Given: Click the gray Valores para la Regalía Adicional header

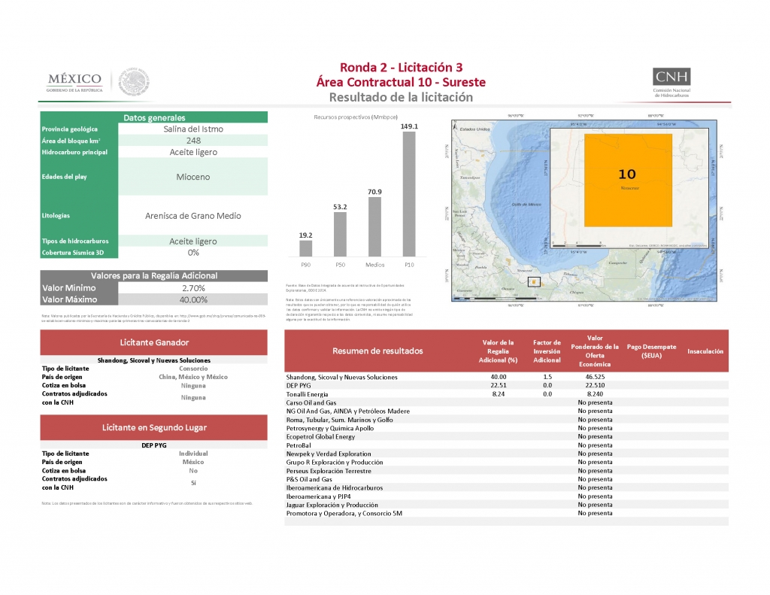Looking at the screenshot, I should click(x=154, y=276).
